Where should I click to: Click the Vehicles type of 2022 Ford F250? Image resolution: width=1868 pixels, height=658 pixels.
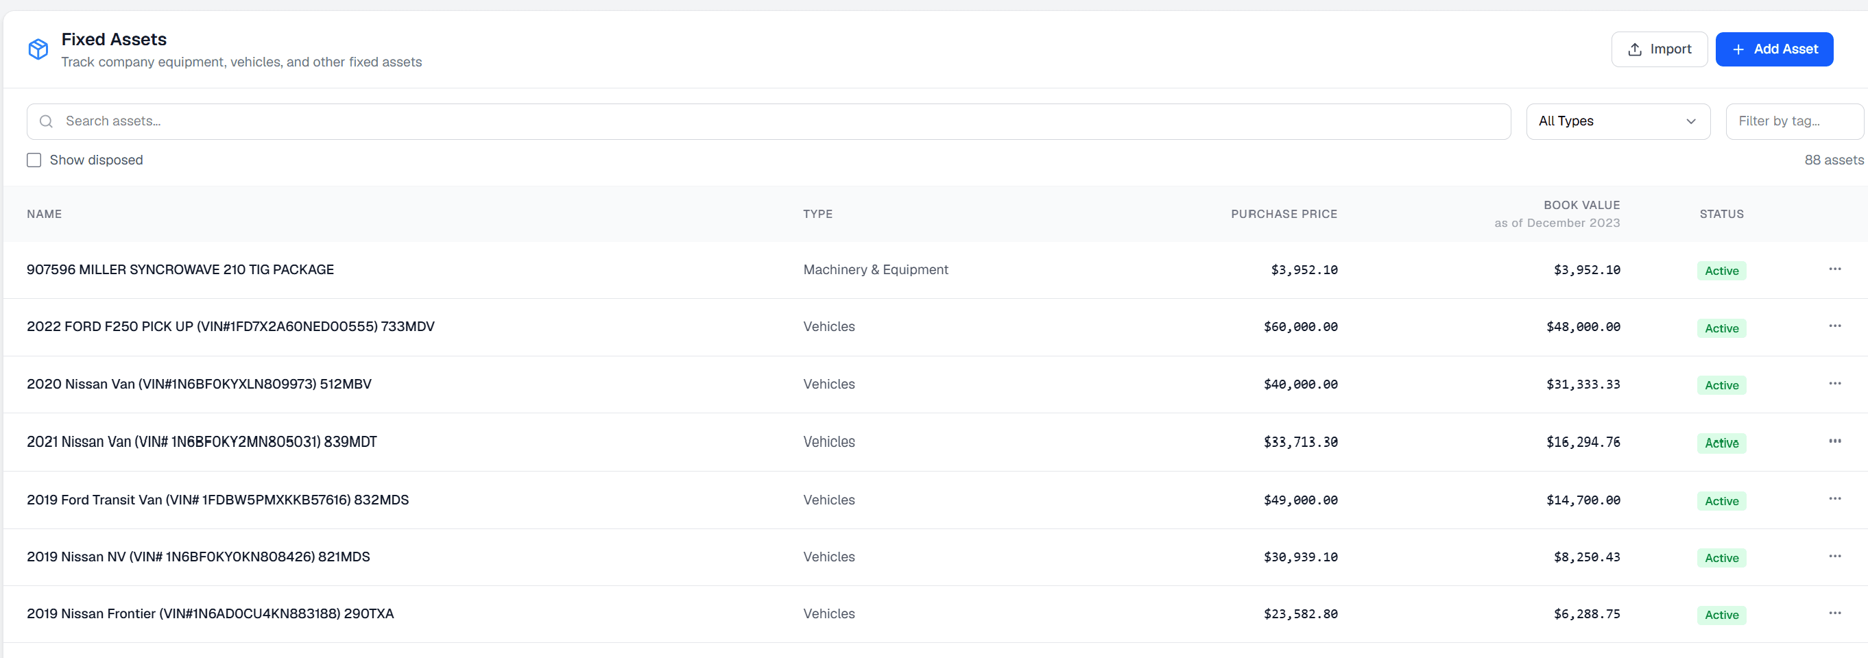click(x=829, y=327)
